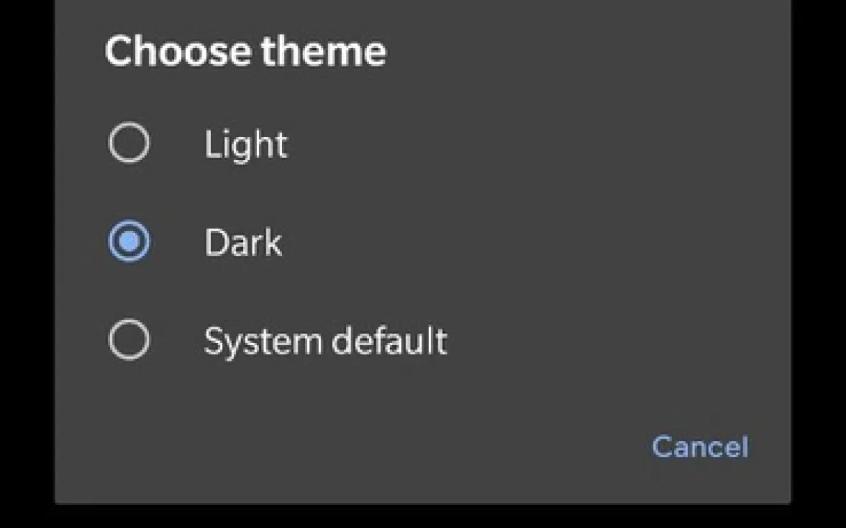Click the blue dot inside the Dark radio
The width and height of the screenshot is (846, 528).
pyautogui.click(x=129, y=242)
